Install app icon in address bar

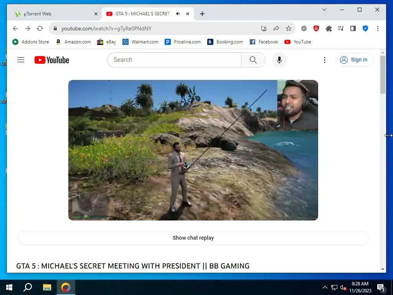coord(264,28)
